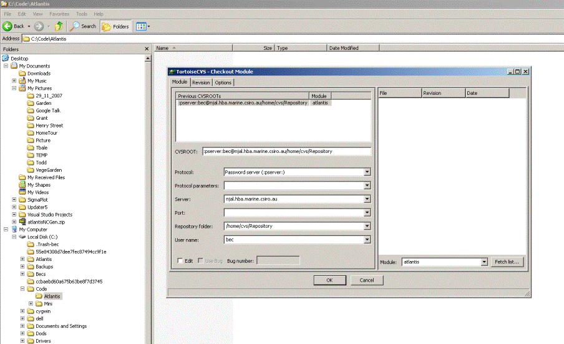The width and height of the screenshot is (564, 344).
Task: Enable the Edit checkbox
Action: (x=180, y=260)
